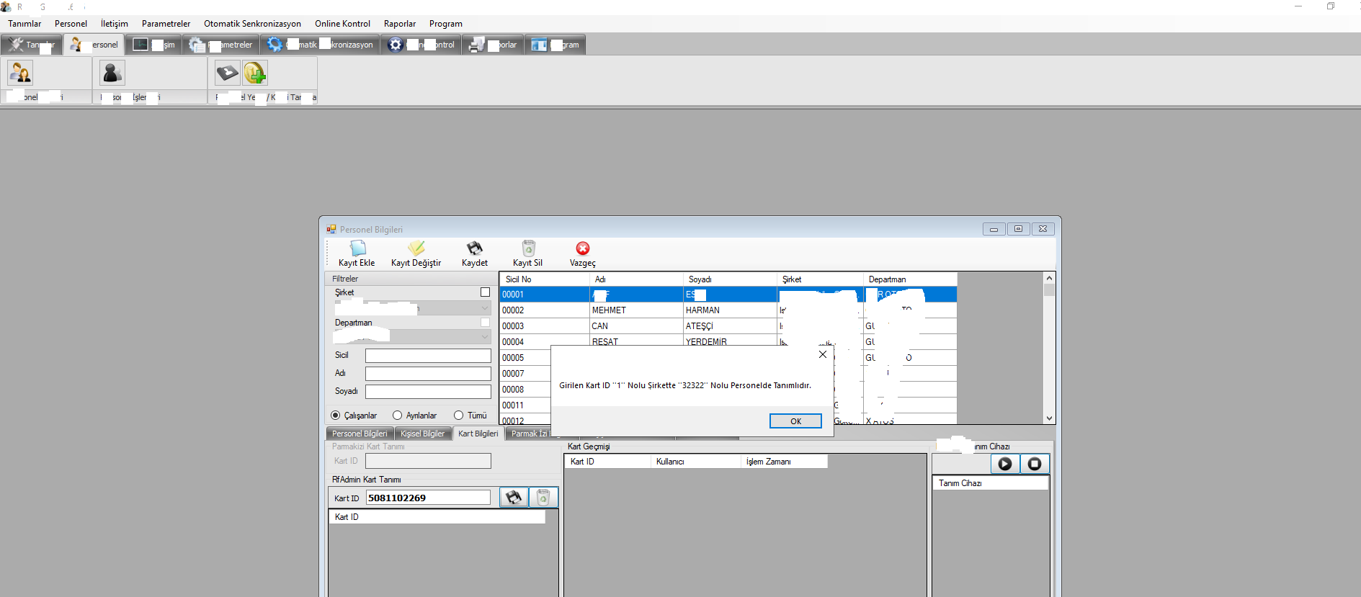The height and width of the screenshot is (597, 1361).
Task: Click the Soyadı filter input field
Action: point(428,392)
